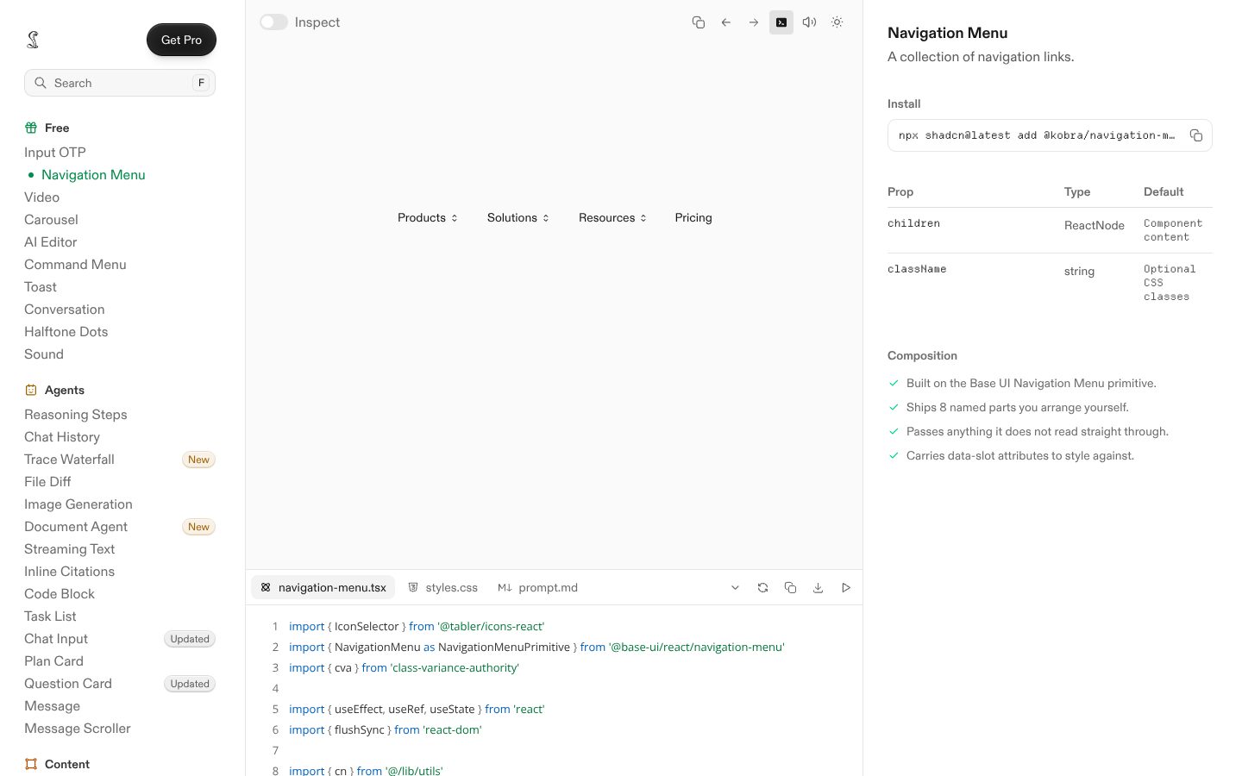Select Navigation Menu in the sidebar

click(93, 175)
